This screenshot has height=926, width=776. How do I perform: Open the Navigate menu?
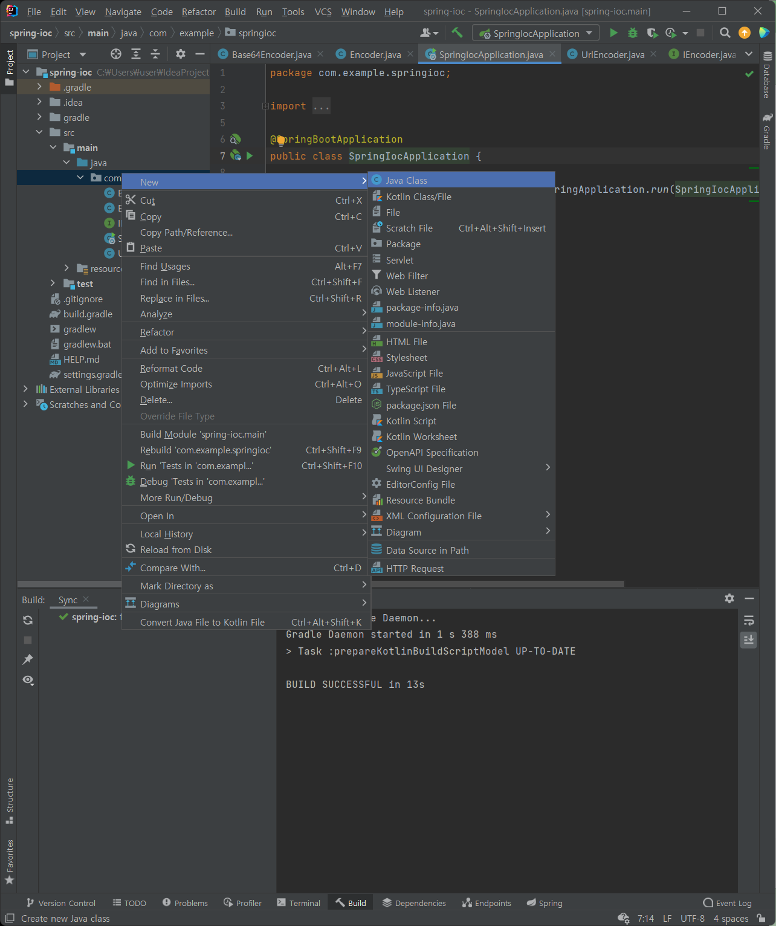(x=123, y=11)
